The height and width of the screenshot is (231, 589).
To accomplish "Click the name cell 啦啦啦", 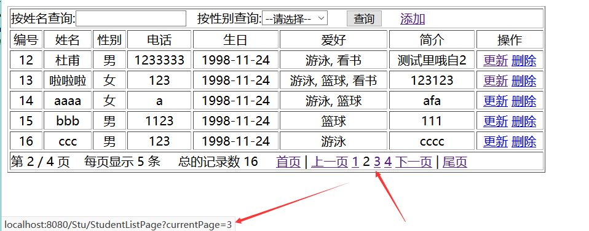I will tap(68, 80).
